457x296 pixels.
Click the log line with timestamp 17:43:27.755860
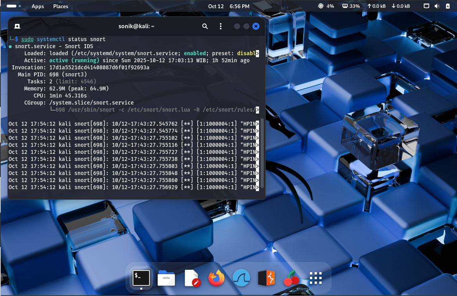pyautogui.click(x=133, y=180)
